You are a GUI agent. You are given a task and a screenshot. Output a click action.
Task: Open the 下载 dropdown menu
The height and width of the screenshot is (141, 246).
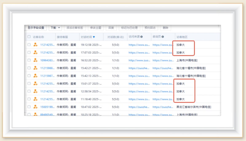point(55,28)
